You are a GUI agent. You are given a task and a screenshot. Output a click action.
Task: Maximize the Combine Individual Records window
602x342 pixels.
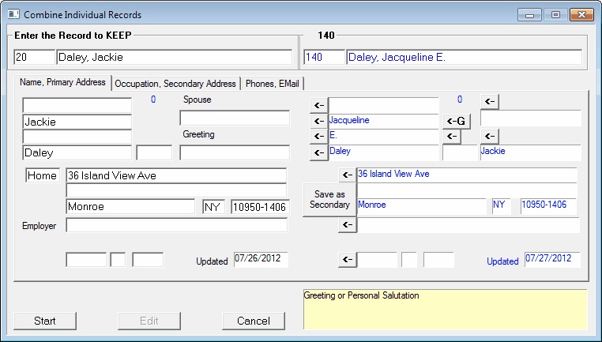coord(555,15)
